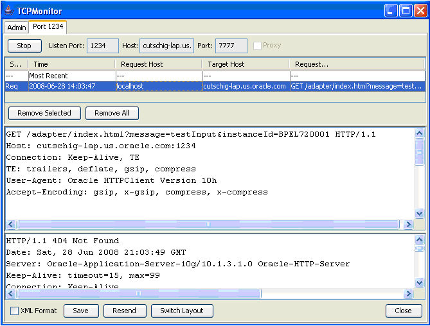430x326 pixels.
Task: Toggle the Proxy checkbox
Action: pyautogui.click(x=257, y=46)
